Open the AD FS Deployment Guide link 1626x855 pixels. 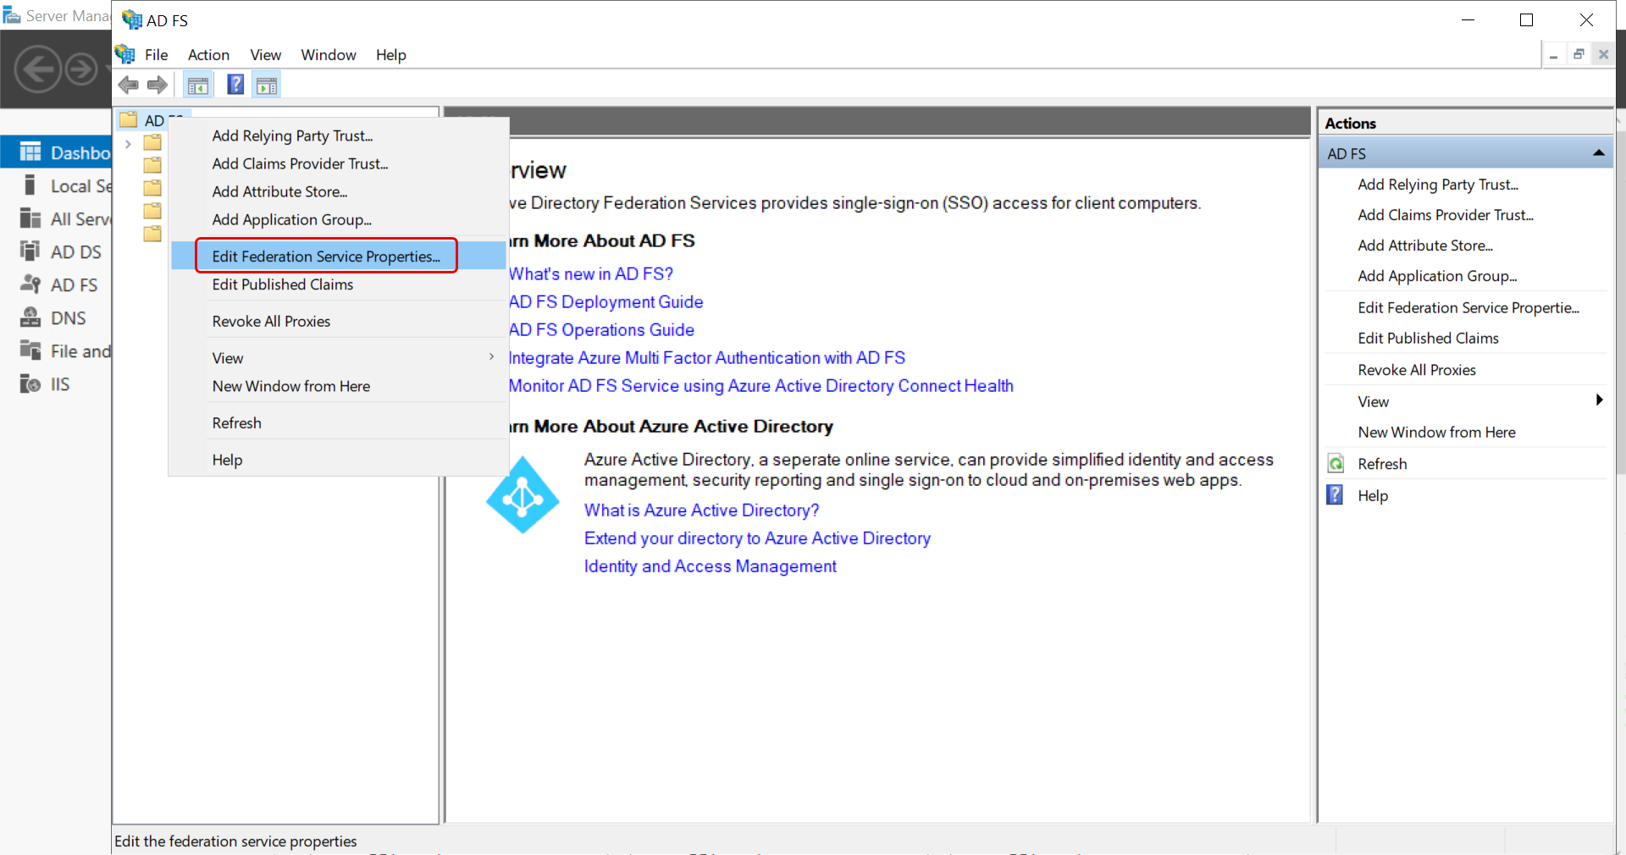pyautogui.click(x=606, y=302)
